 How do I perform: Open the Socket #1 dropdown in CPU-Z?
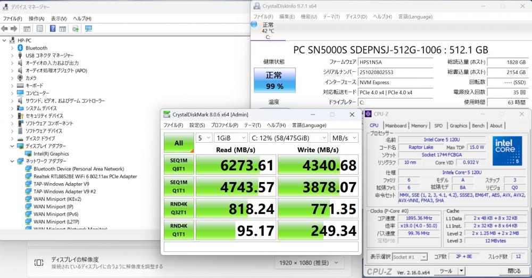click(x=410, y=257)
